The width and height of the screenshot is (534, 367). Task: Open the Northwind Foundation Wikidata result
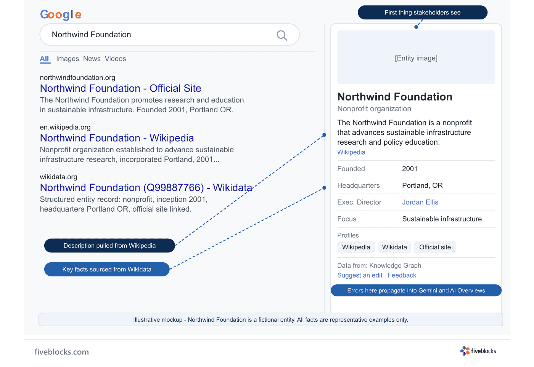pyautogui.click(x=146, y=188)
